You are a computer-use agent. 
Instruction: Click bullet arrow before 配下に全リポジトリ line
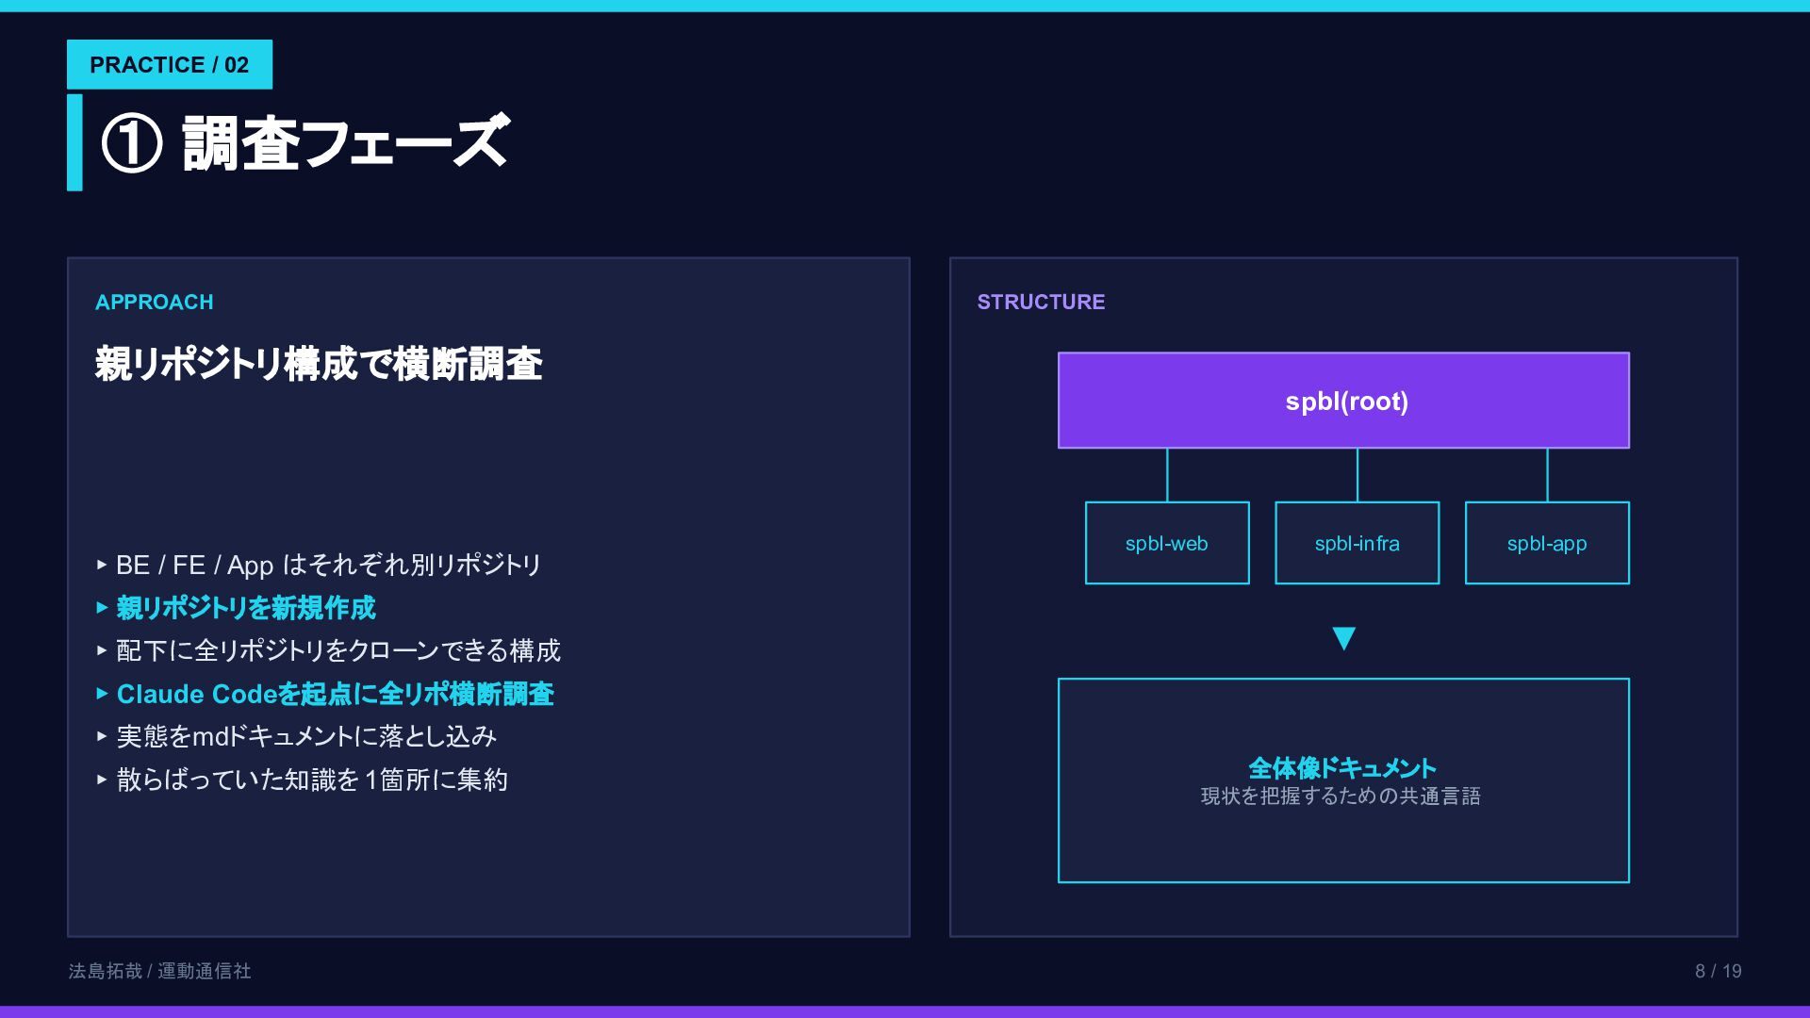click(x=102, y=650)
